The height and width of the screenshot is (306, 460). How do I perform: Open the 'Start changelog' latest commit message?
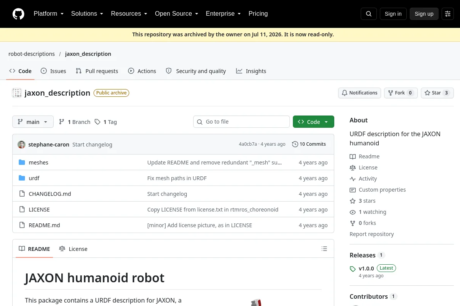point(92,145)
